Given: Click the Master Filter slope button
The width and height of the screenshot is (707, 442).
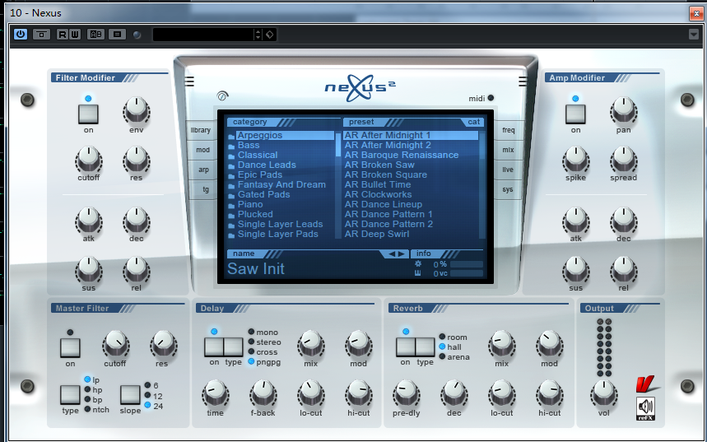Looking at the screenshot, I should tap(130, 394).
